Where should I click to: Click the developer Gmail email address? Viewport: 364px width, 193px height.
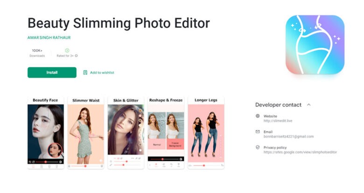click(x=288, y=136)
